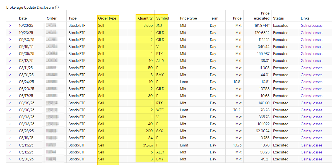Open Gains/Losses for the JNJ sale
Viewport: 332px width, 166px height.
point(311,25)
